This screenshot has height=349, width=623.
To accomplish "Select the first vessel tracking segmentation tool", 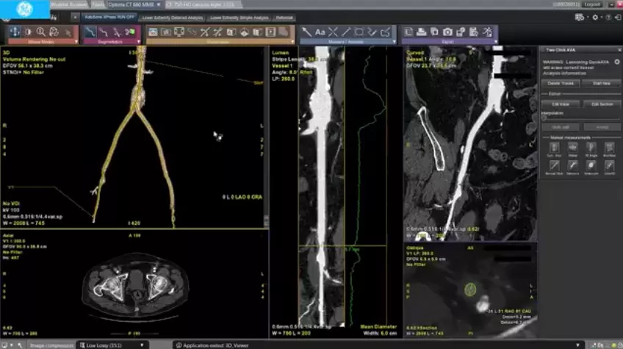I will [90, 32].
